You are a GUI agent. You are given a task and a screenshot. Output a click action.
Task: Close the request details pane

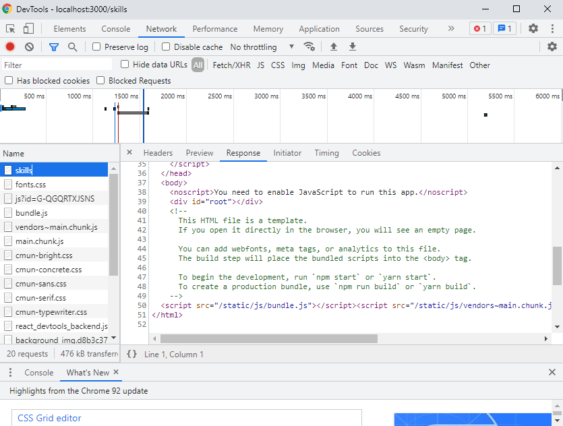click(x=129, y=152)
